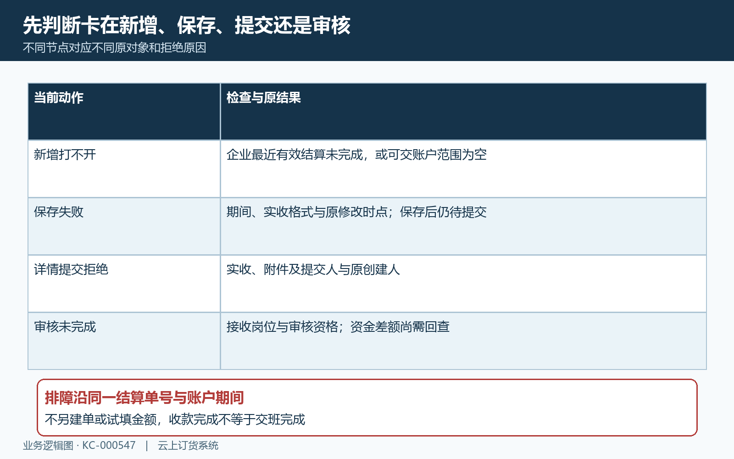Click the title 先判断卡在新增、保存、提交还是审核
Image resolution: width=734 pixels, height=459 pixels.
[187, 25]
